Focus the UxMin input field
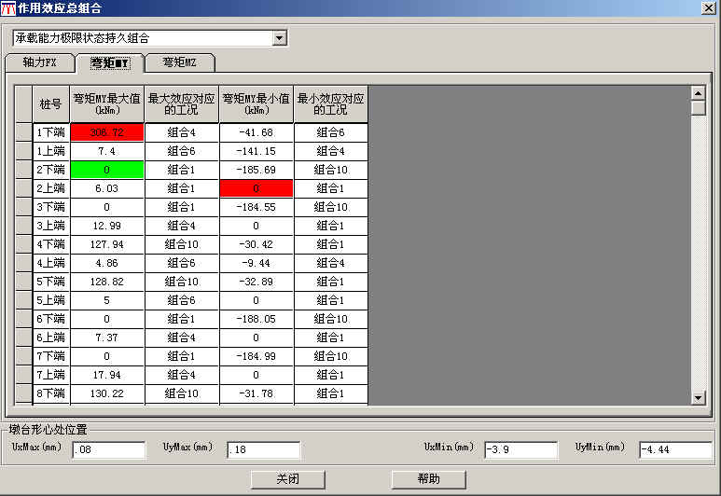Viewport: 721px width, 496px height. (520, 450)
